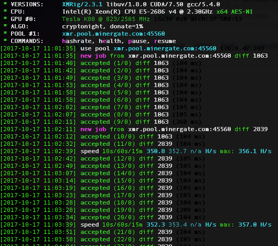The image size is (278, 246).
Task: Click the 'gcc/5.4.0' version text
Action: click(x=204, y=4)
